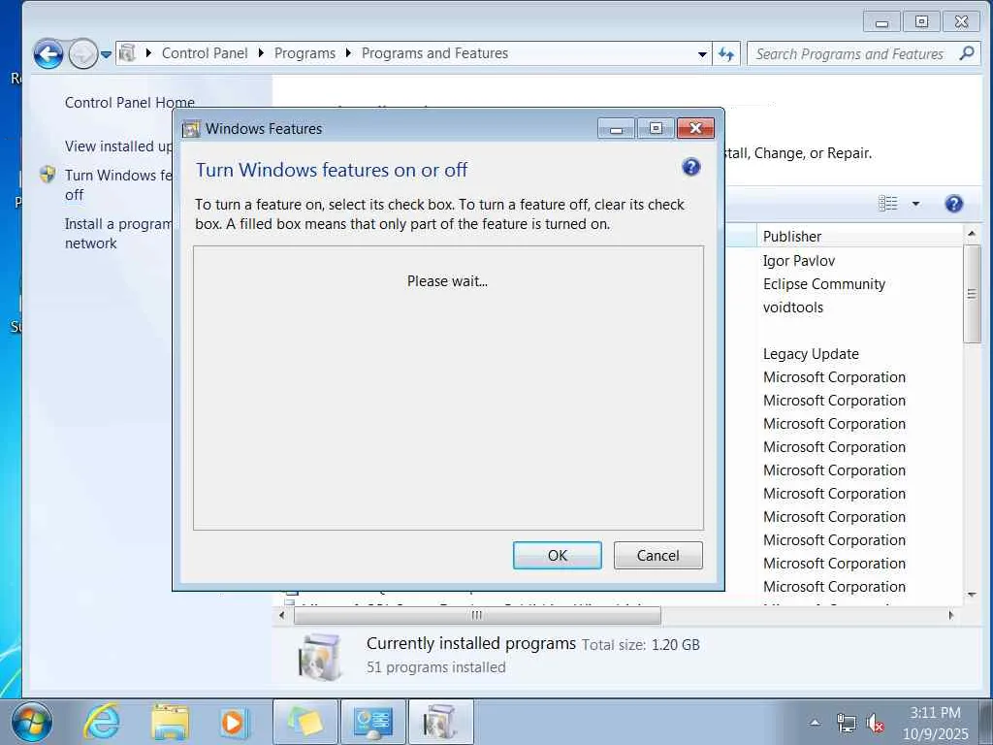The image size is (993, 745).
Task: Open Windows Explorer from taskbar
Action: point(170,722)
